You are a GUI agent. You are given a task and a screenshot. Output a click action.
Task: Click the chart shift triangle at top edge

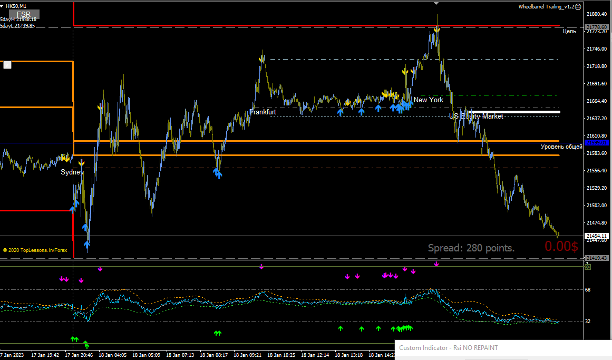click(x=436, y=3)
